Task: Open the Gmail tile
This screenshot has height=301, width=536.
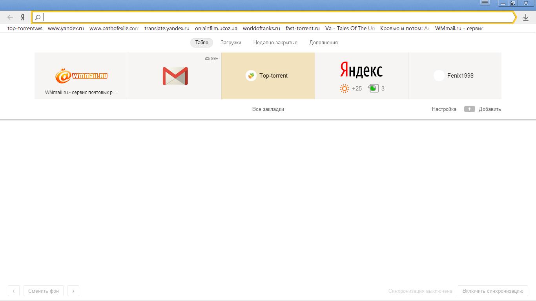Action: coord(175,76)
